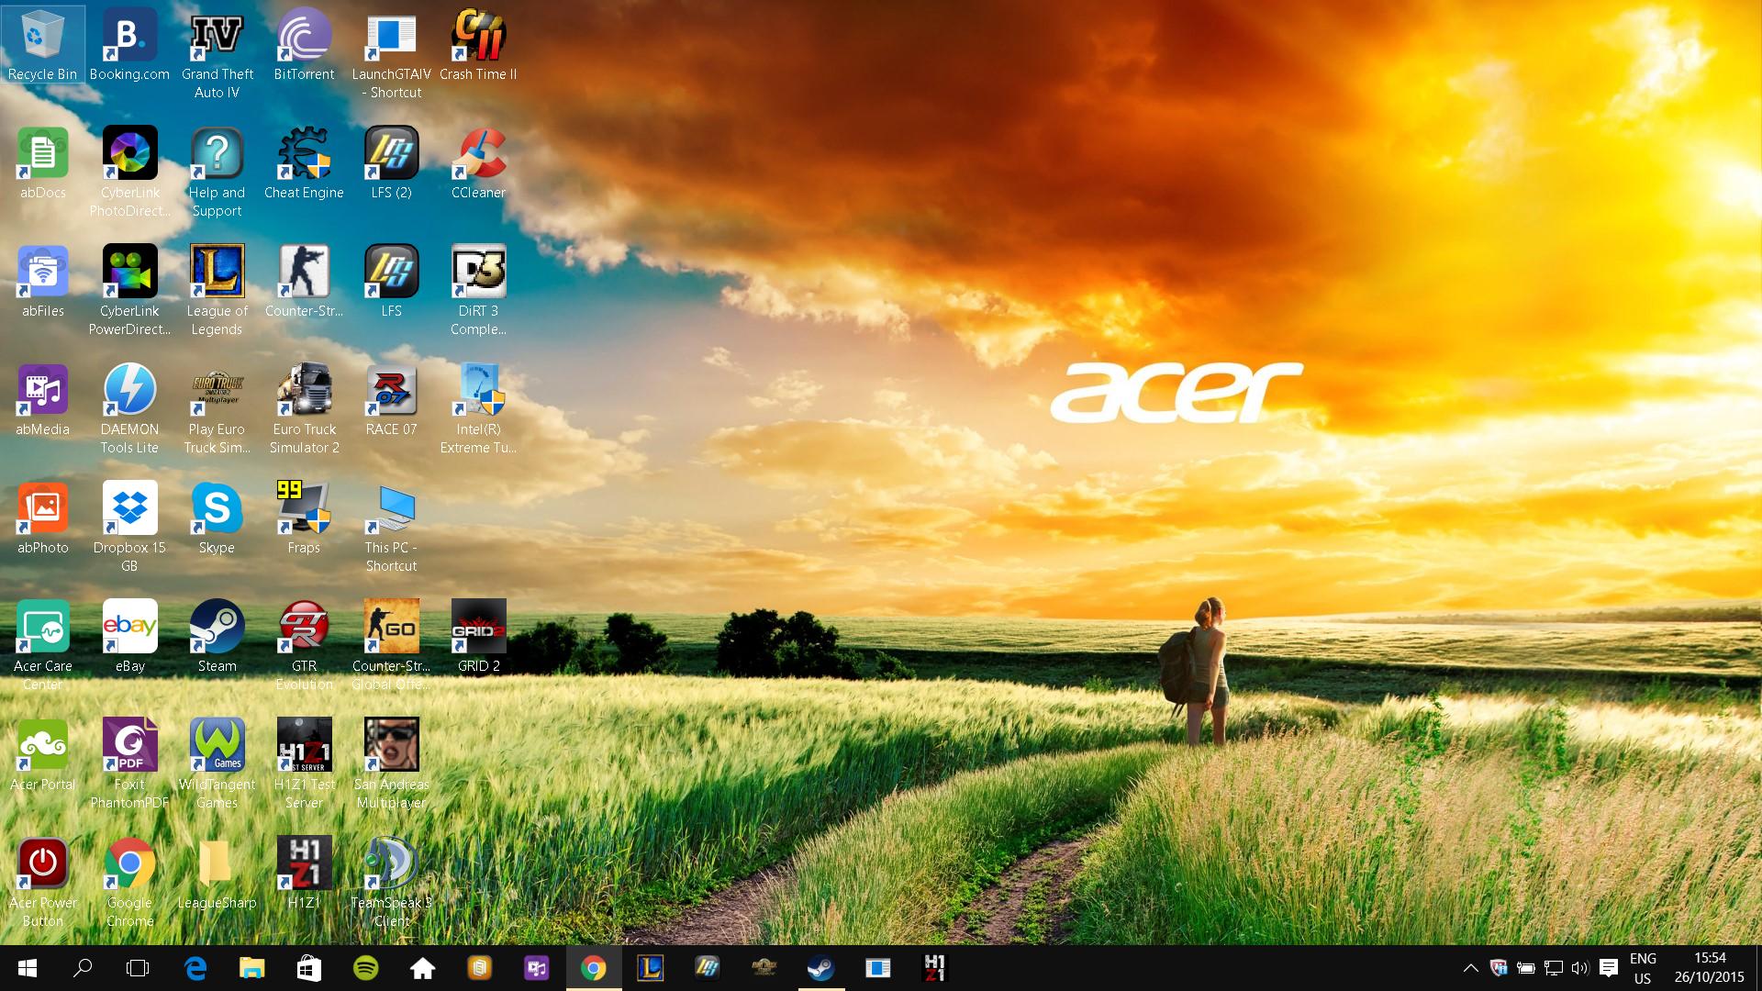The image size is (1762, 991).
Task: Open the BitTorrent desktop icon
Action: click(304, 45)
